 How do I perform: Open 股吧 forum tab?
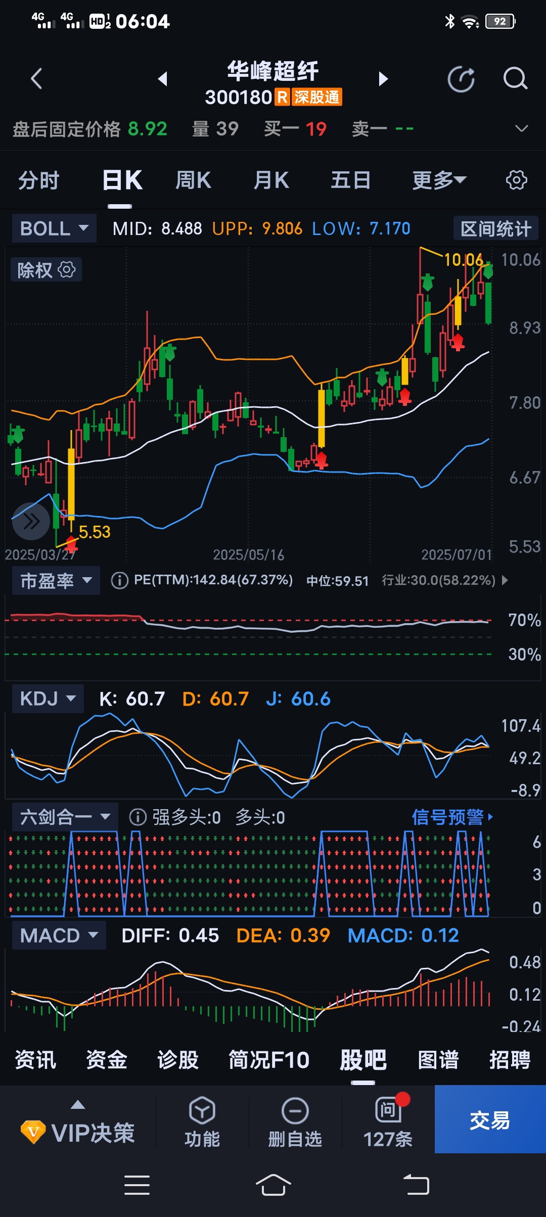363,1060
